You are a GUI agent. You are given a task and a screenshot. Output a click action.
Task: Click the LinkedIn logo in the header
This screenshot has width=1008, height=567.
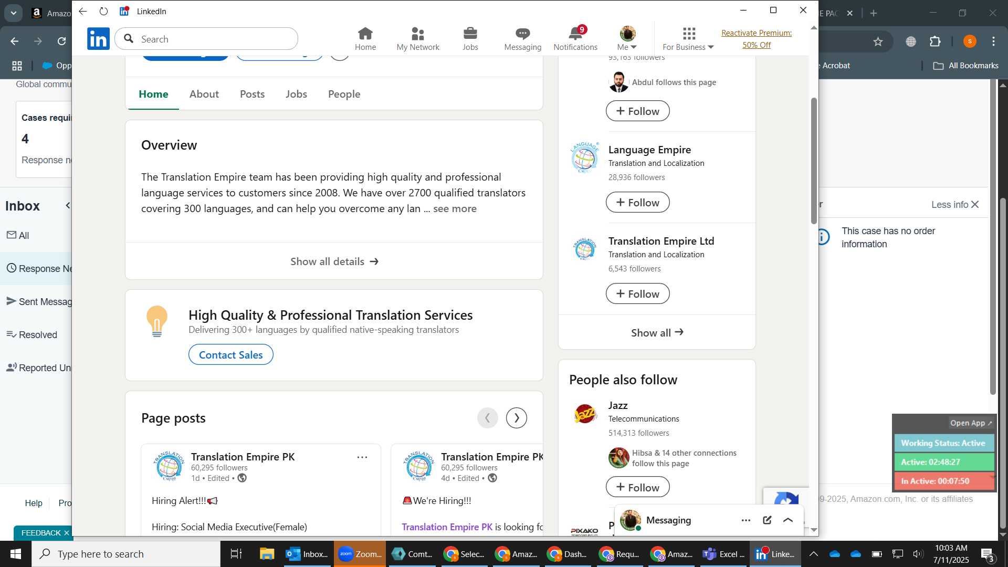point(98,39)
